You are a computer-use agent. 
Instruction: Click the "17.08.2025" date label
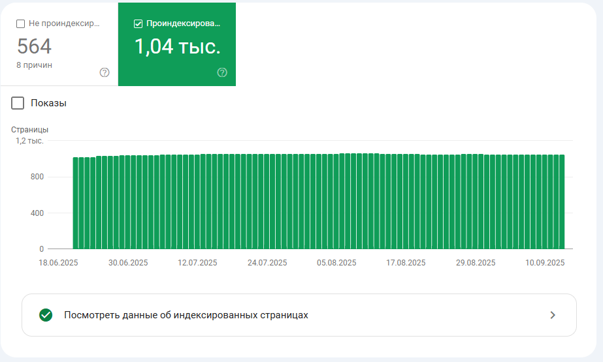coord(406,263)
